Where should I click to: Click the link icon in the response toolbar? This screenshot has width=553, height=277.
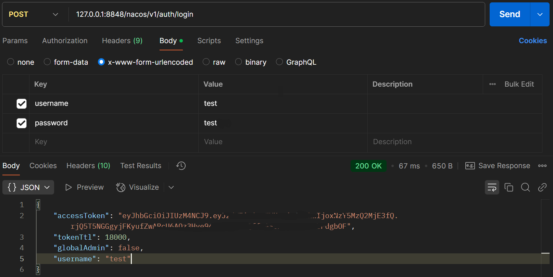(x=542, y=187)
